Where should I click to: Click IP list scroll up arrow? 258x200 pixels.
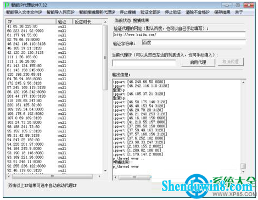click(x=105, y=22)
